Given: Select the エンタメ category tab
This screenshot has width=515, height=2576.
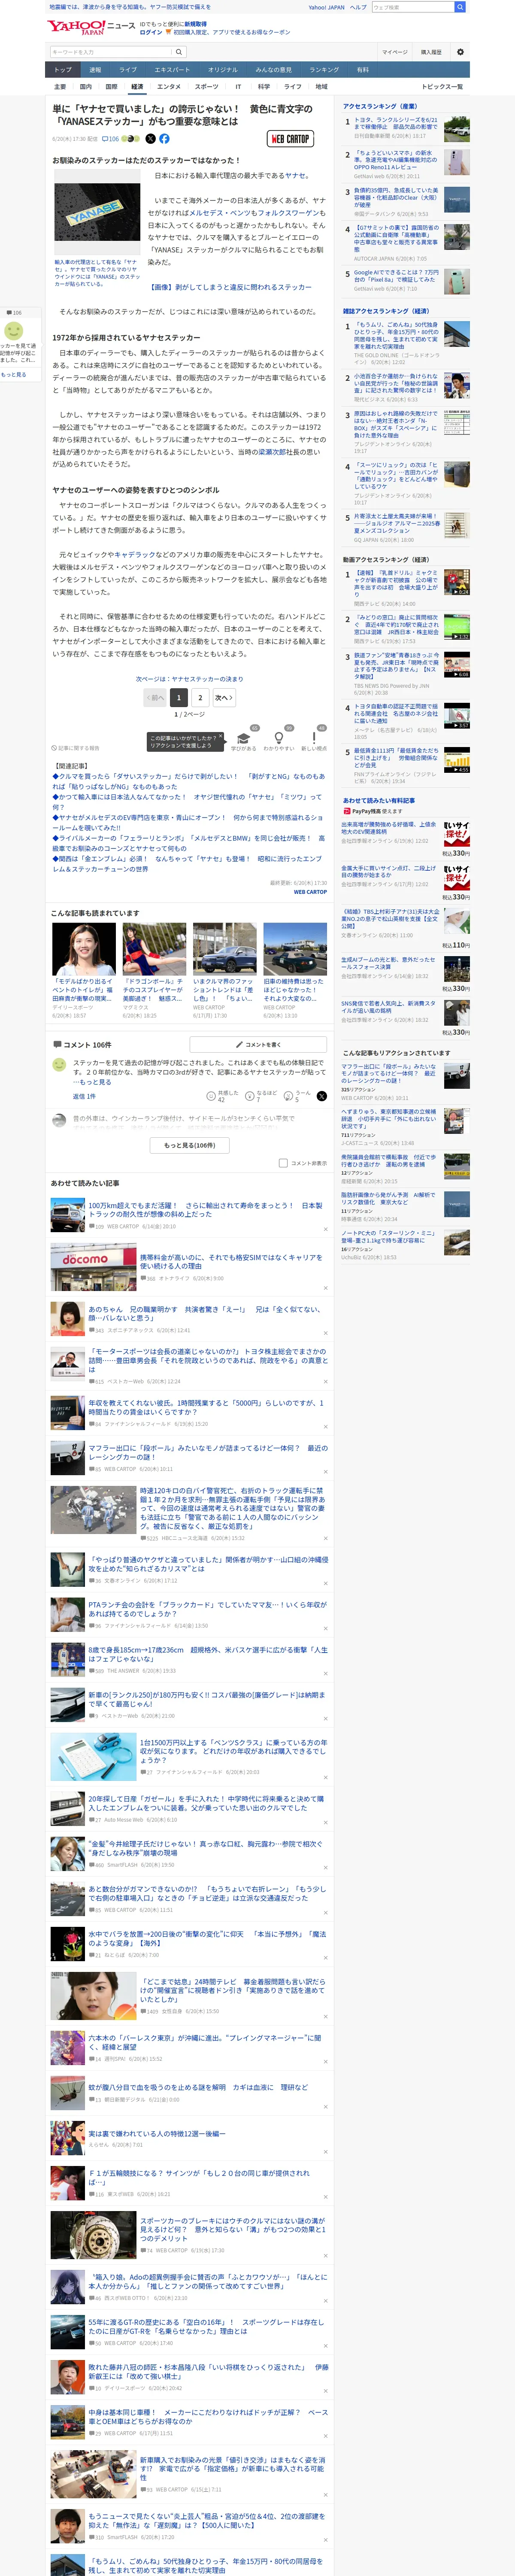Looking at the screenshot, I should coord(169,87).
